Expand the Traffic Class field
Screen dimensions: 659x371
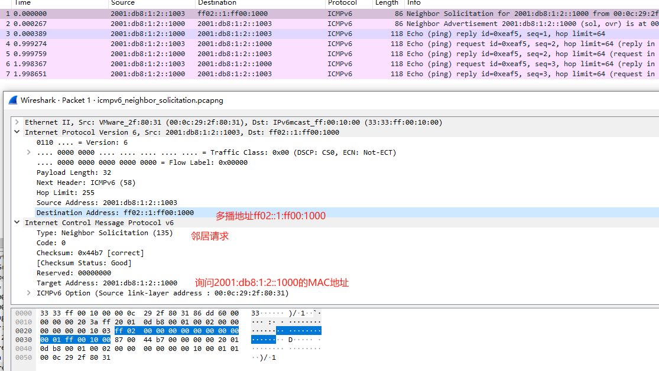(29, 152)
